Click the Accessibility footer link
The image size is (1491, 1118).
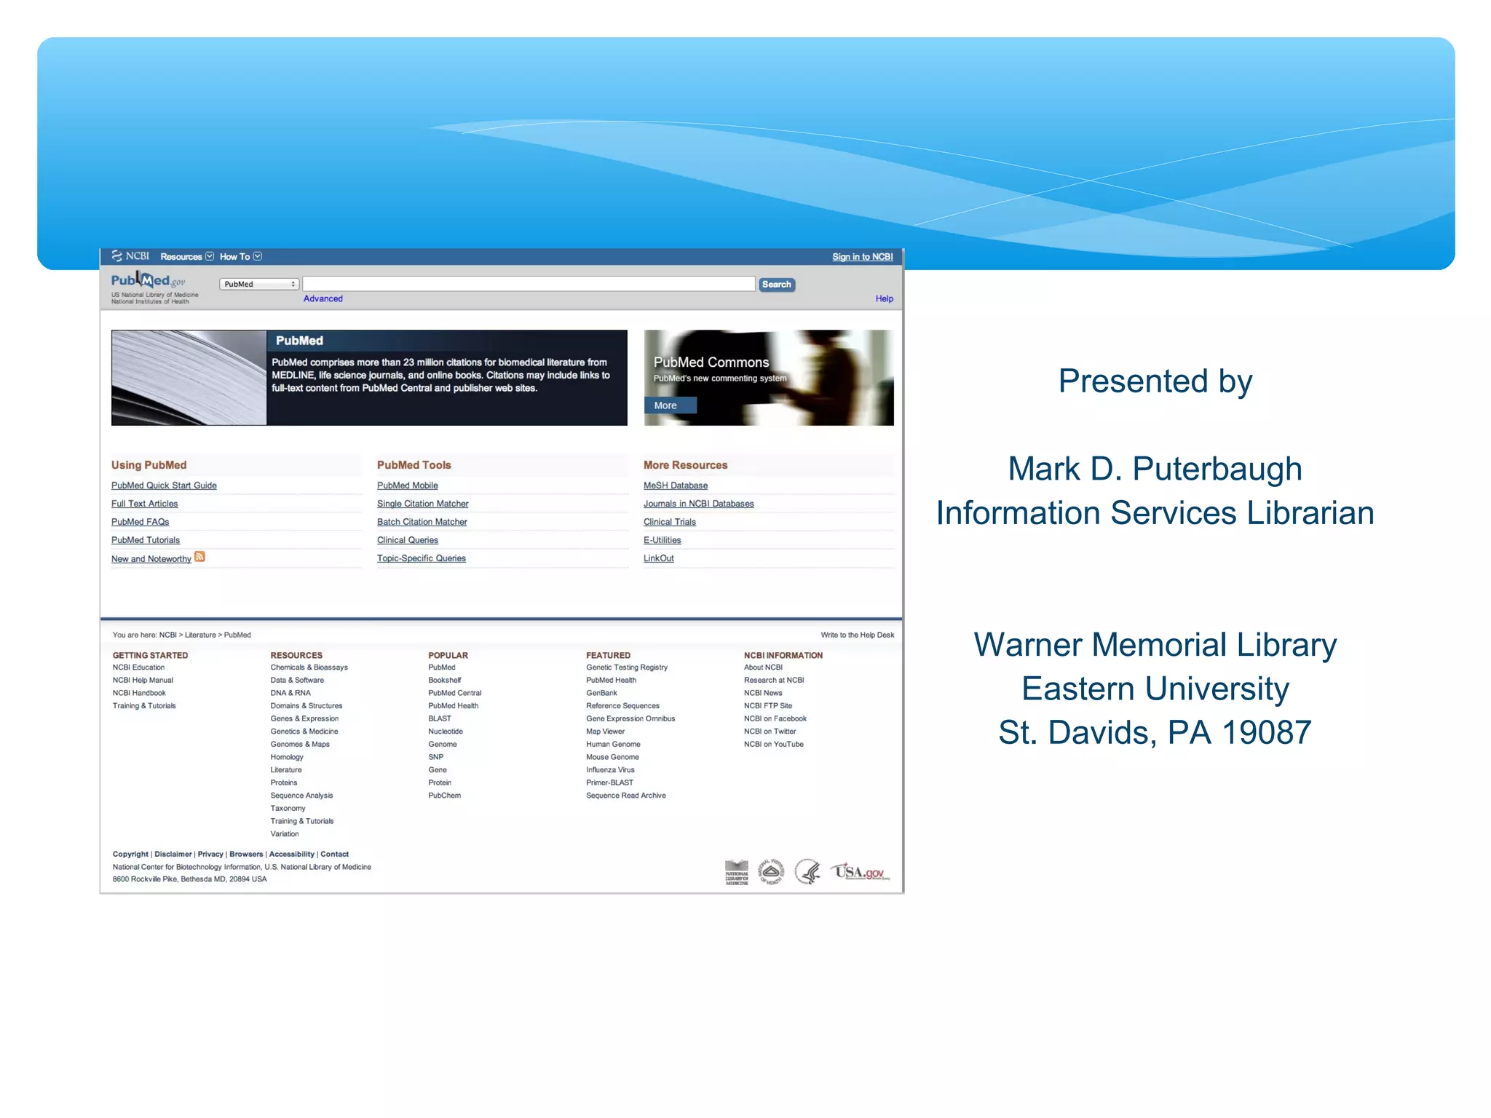[x=292, y=855]
